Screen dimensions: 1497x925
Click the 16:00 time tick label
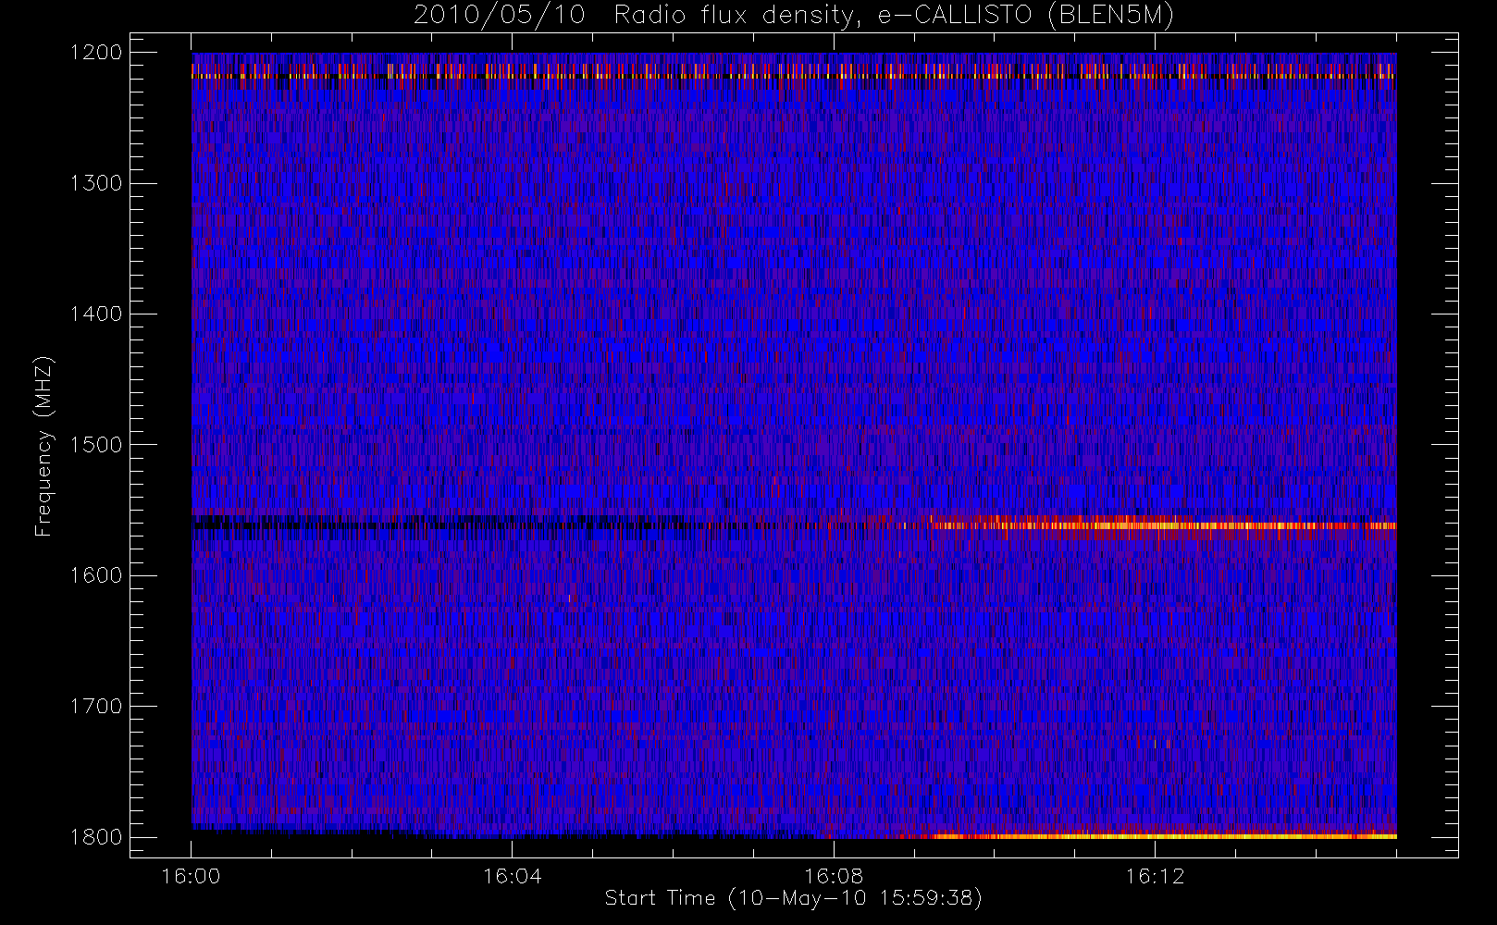[191, 876]
